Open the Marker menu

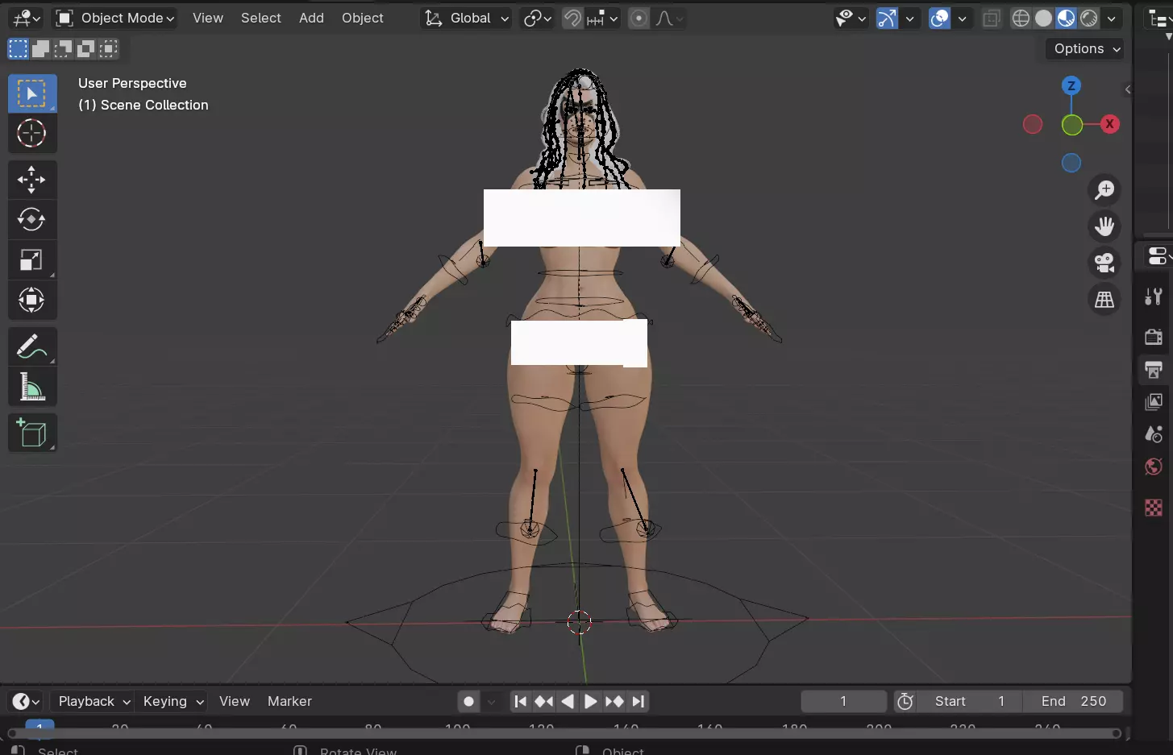coord(289,702)
